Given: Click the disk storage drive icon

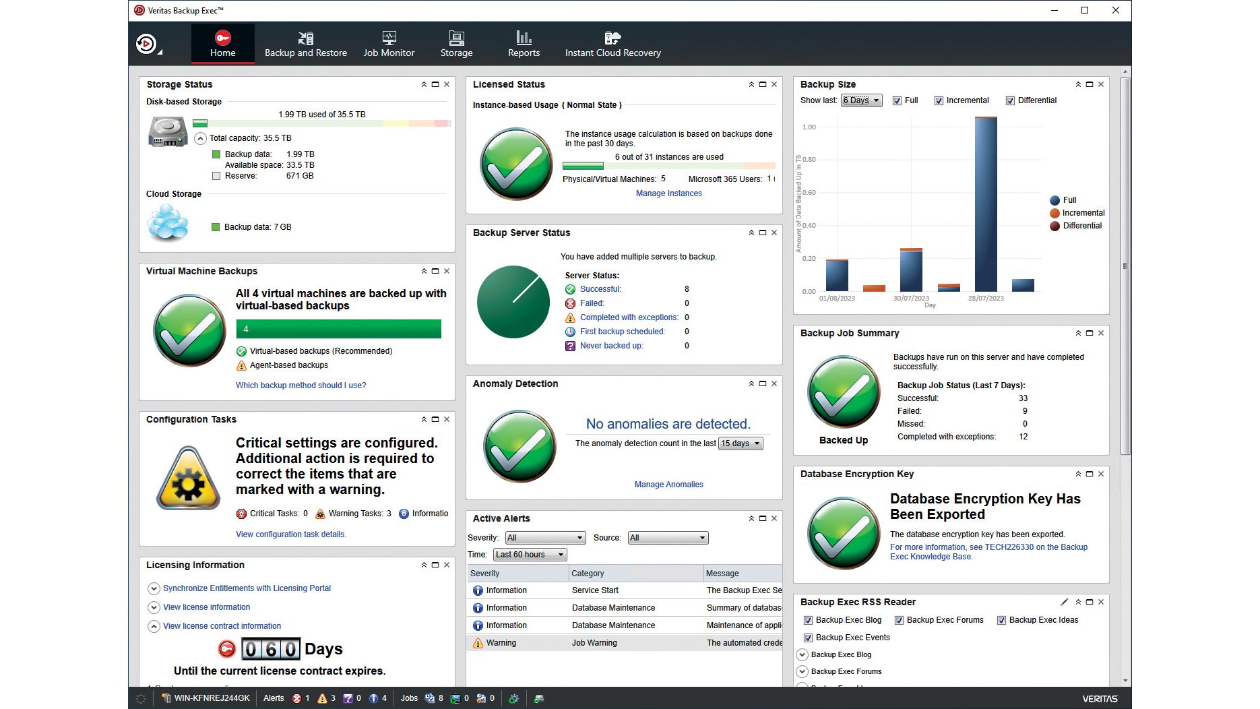Looking at the screenshot, I should pos(168,132).
